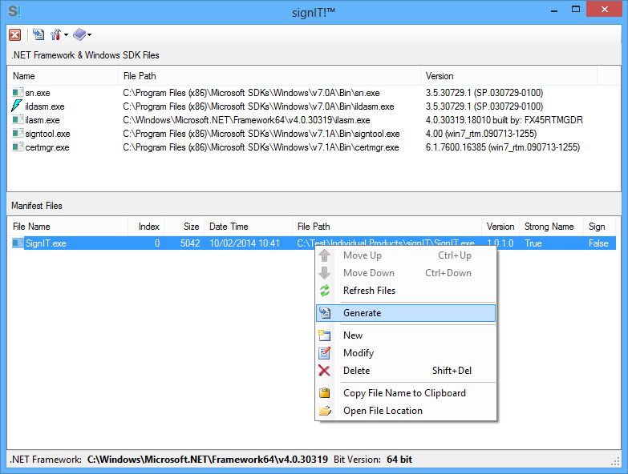The height and width of the screenshot is (474, 628).
Task: Expand the book icon dropdown arrow
Action: (89, 35)
